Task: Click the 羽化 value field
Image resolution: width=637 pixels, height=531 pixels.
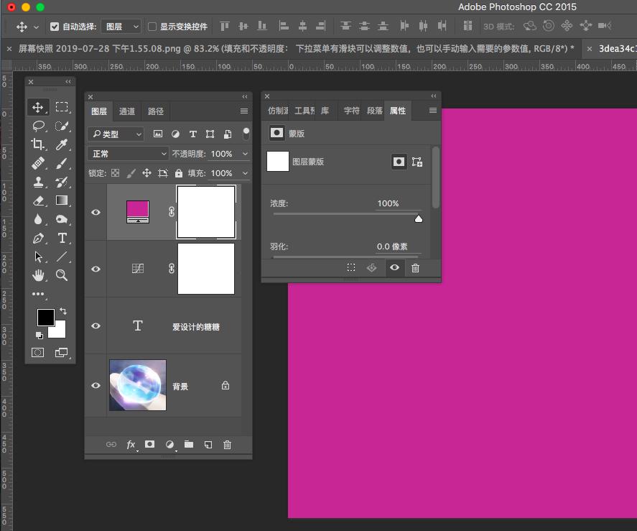Action: 392,246
